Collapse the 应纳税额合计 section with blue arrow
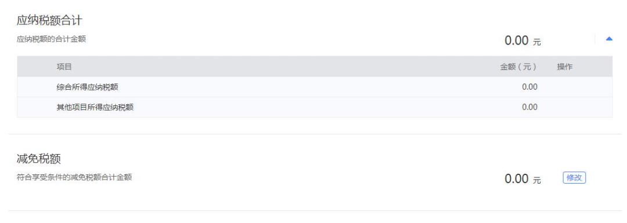 pos(609,39)
